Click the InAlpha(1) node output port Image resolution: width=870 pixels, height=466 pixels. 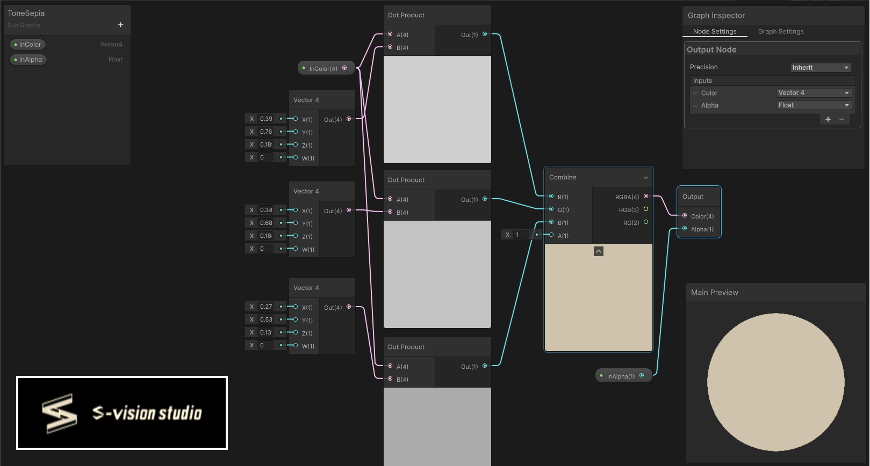[x=642, y=375]
